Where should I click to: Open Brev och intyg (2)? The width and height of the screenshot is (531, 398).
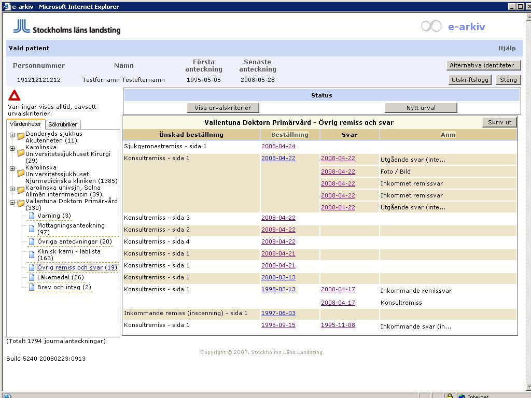(64, 287)
